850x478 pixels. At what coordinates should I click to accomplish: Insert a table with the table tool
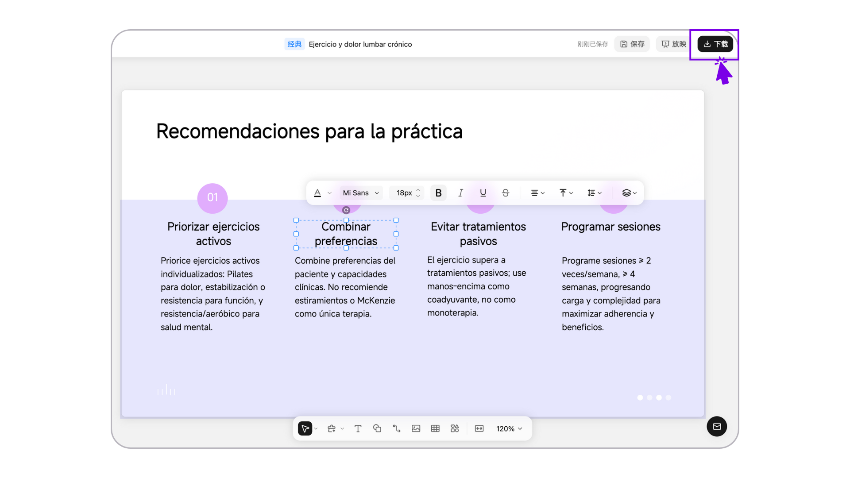[x=435, y=428]
